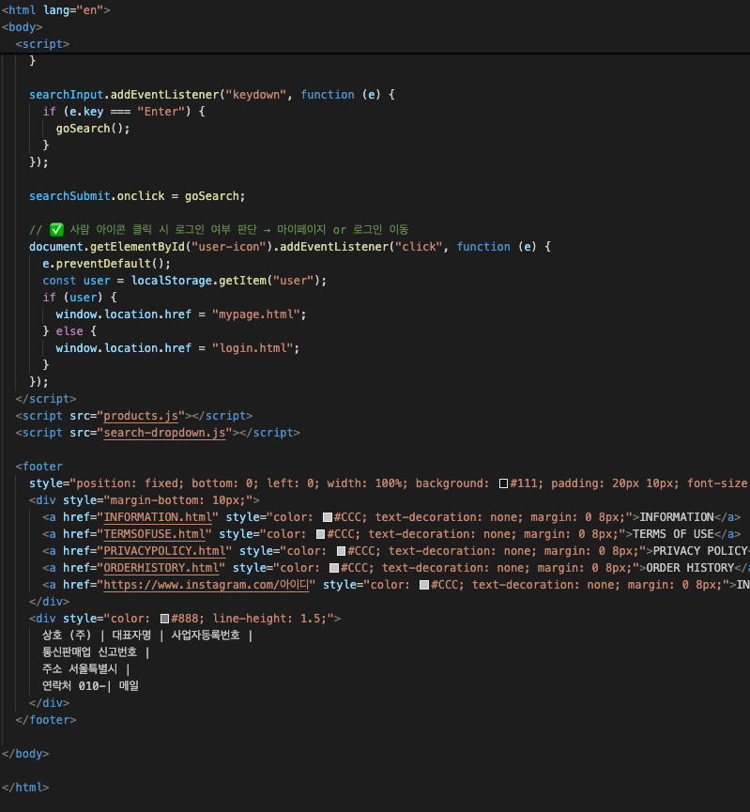The height and width of the screenshot is (812, 750).
Task: Open the #CCC swatch on the TERMSOFUSE.html line
Action: (x=321, y=534)
